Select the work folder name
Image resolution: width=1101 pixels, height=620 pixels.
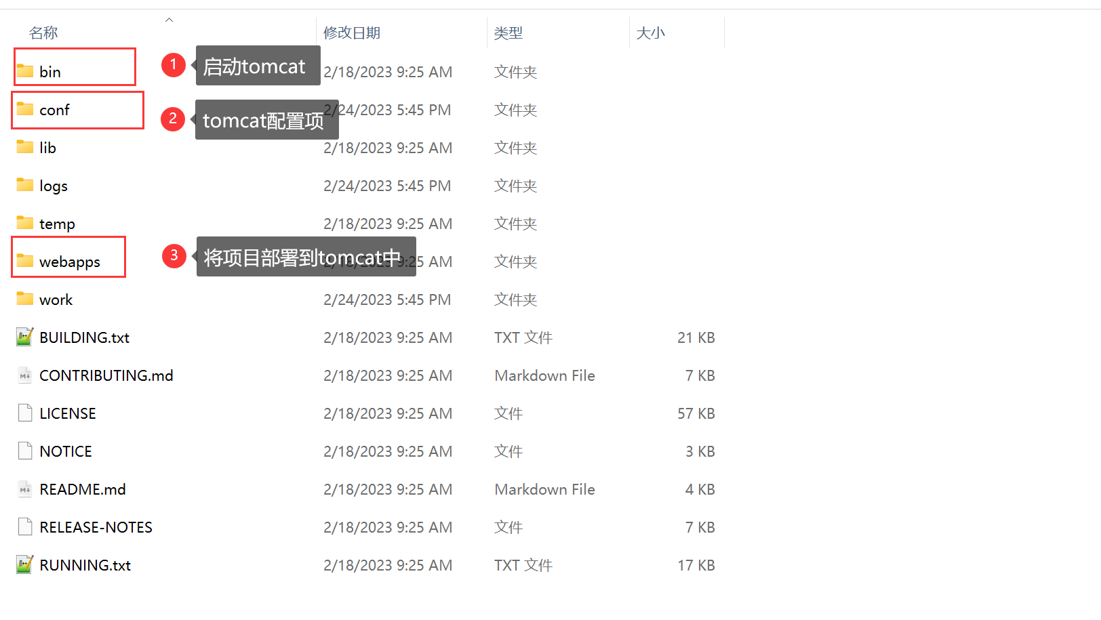click(x=56, y=299)
